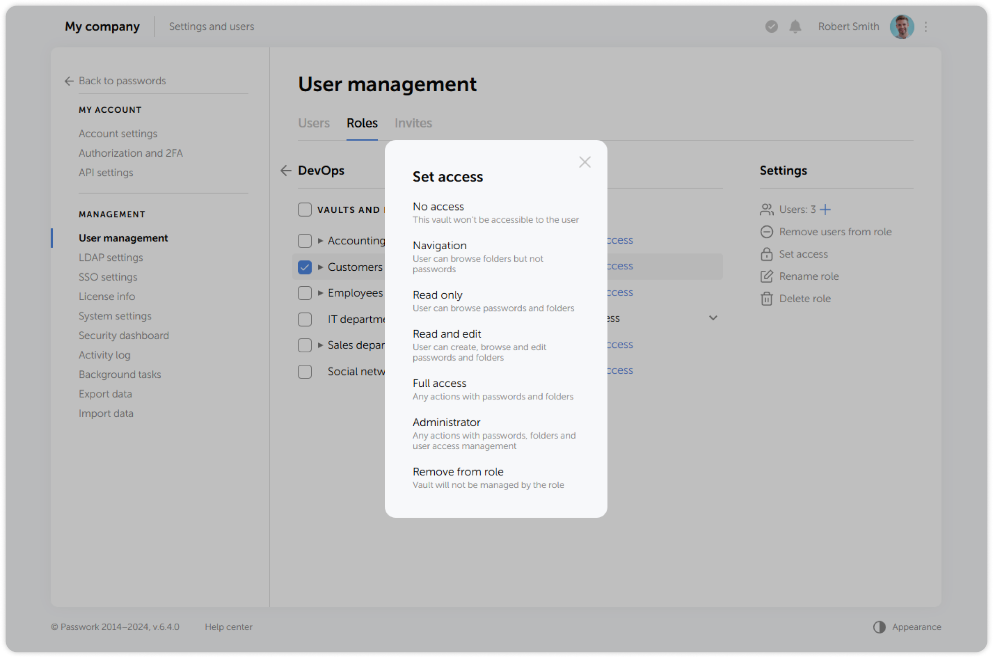Switch to the Users tab

(314, 123)
